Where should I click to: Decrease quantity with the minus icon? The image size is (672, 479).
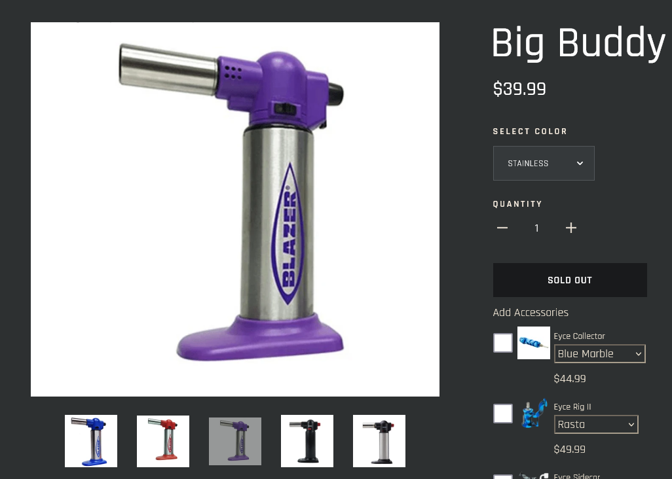tap(502, 228)
